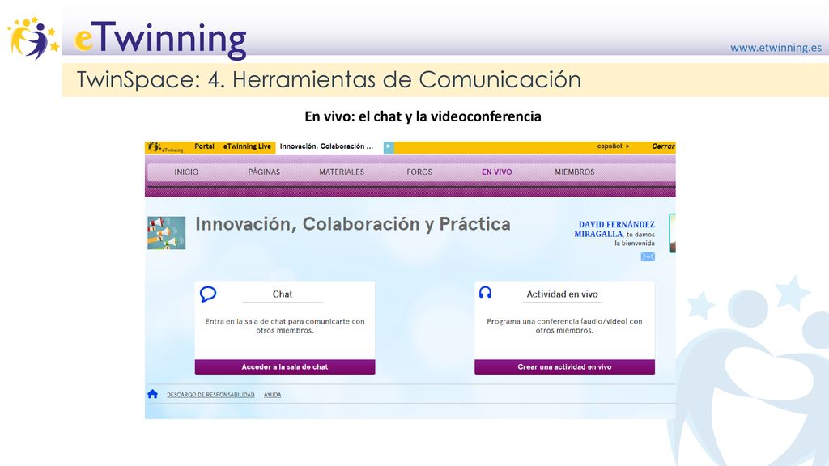829x466 pixels.
Task: Click the Innovación, Colaboración y Práctica title
Action: coord(353,224)
